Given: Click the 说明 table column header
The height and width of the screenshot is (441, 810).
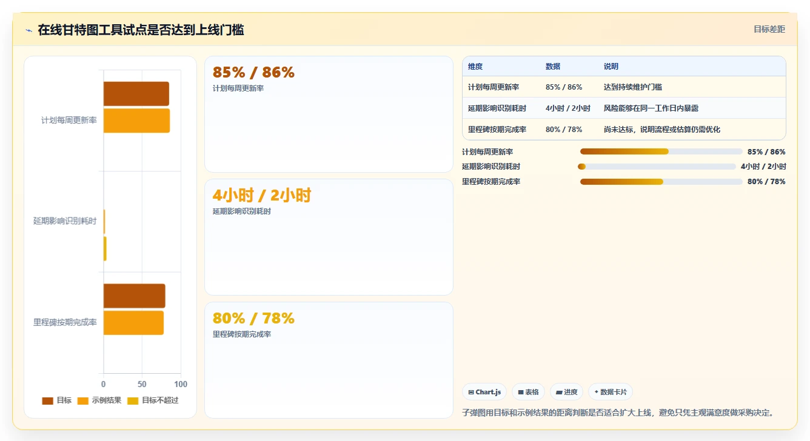Looking at the screenshot, I should 611,67.
